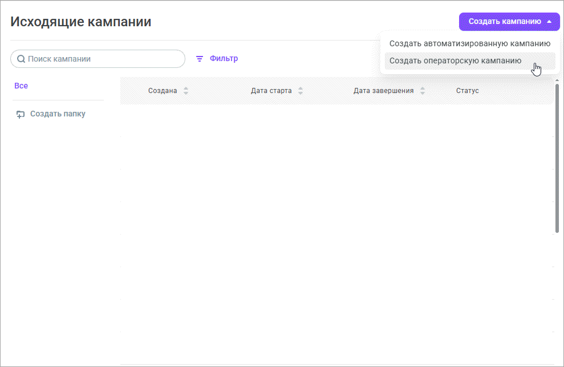Focus the Поиск кампании search field

click(x=103, y=59)
